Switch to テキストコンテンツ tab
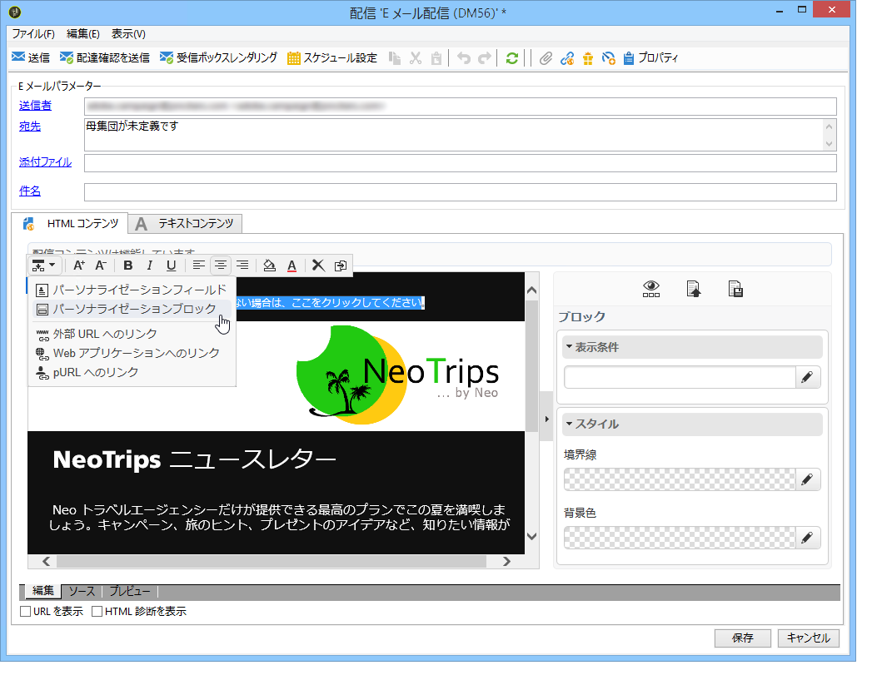Viewport: 887px width, 680px height. [185, 224]
